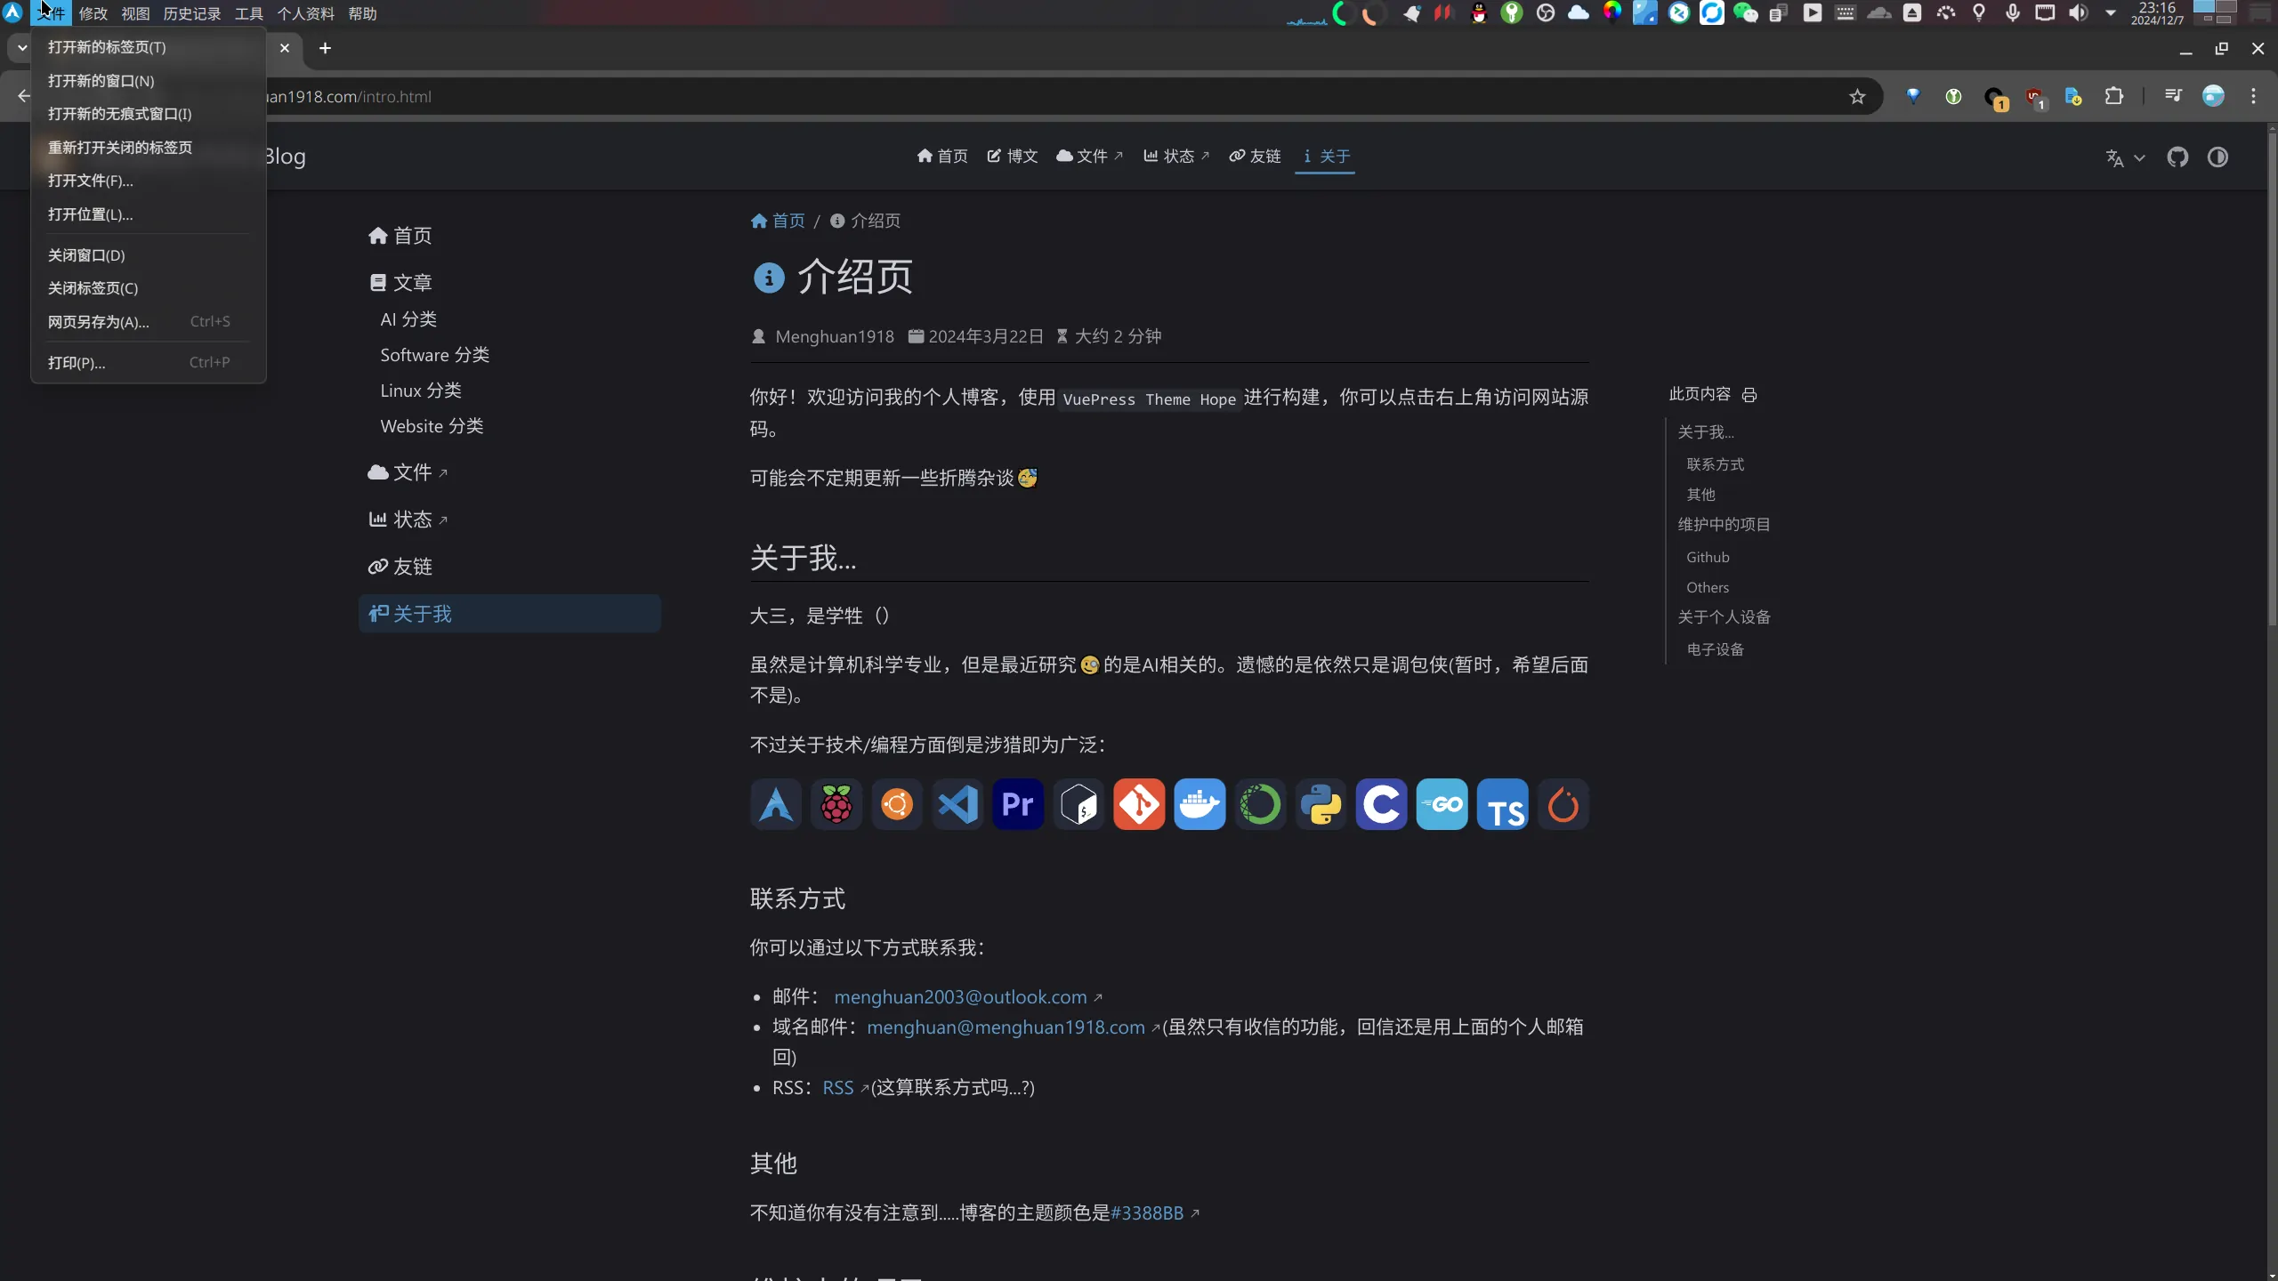The image size is (2278, 1281).
Task: Click the GitHub repository icon in navbar
Action: click(2177, 157)
